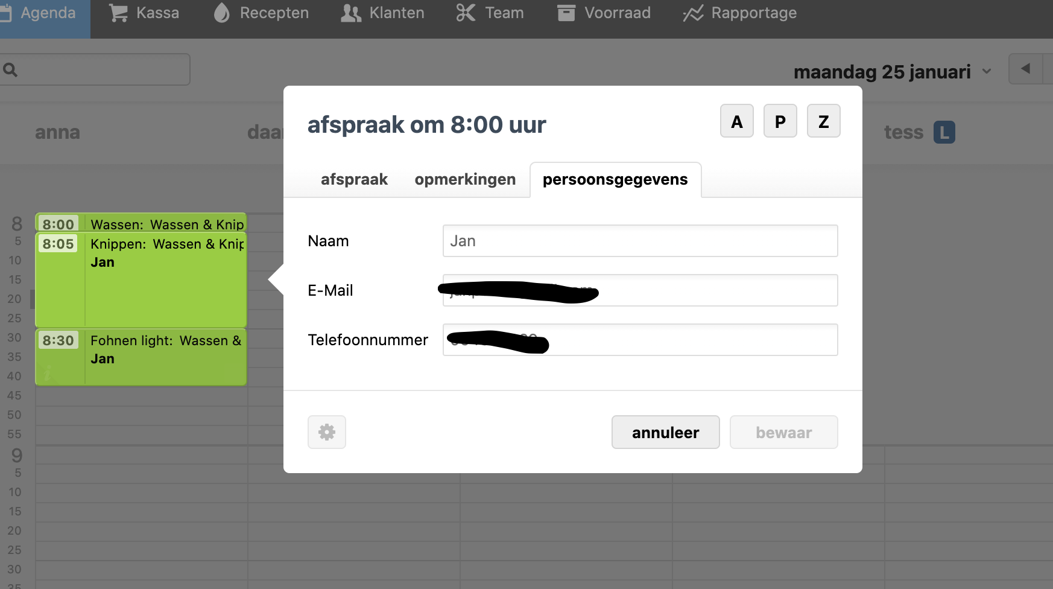Go to previous day with left arrow

(1025, 69)
